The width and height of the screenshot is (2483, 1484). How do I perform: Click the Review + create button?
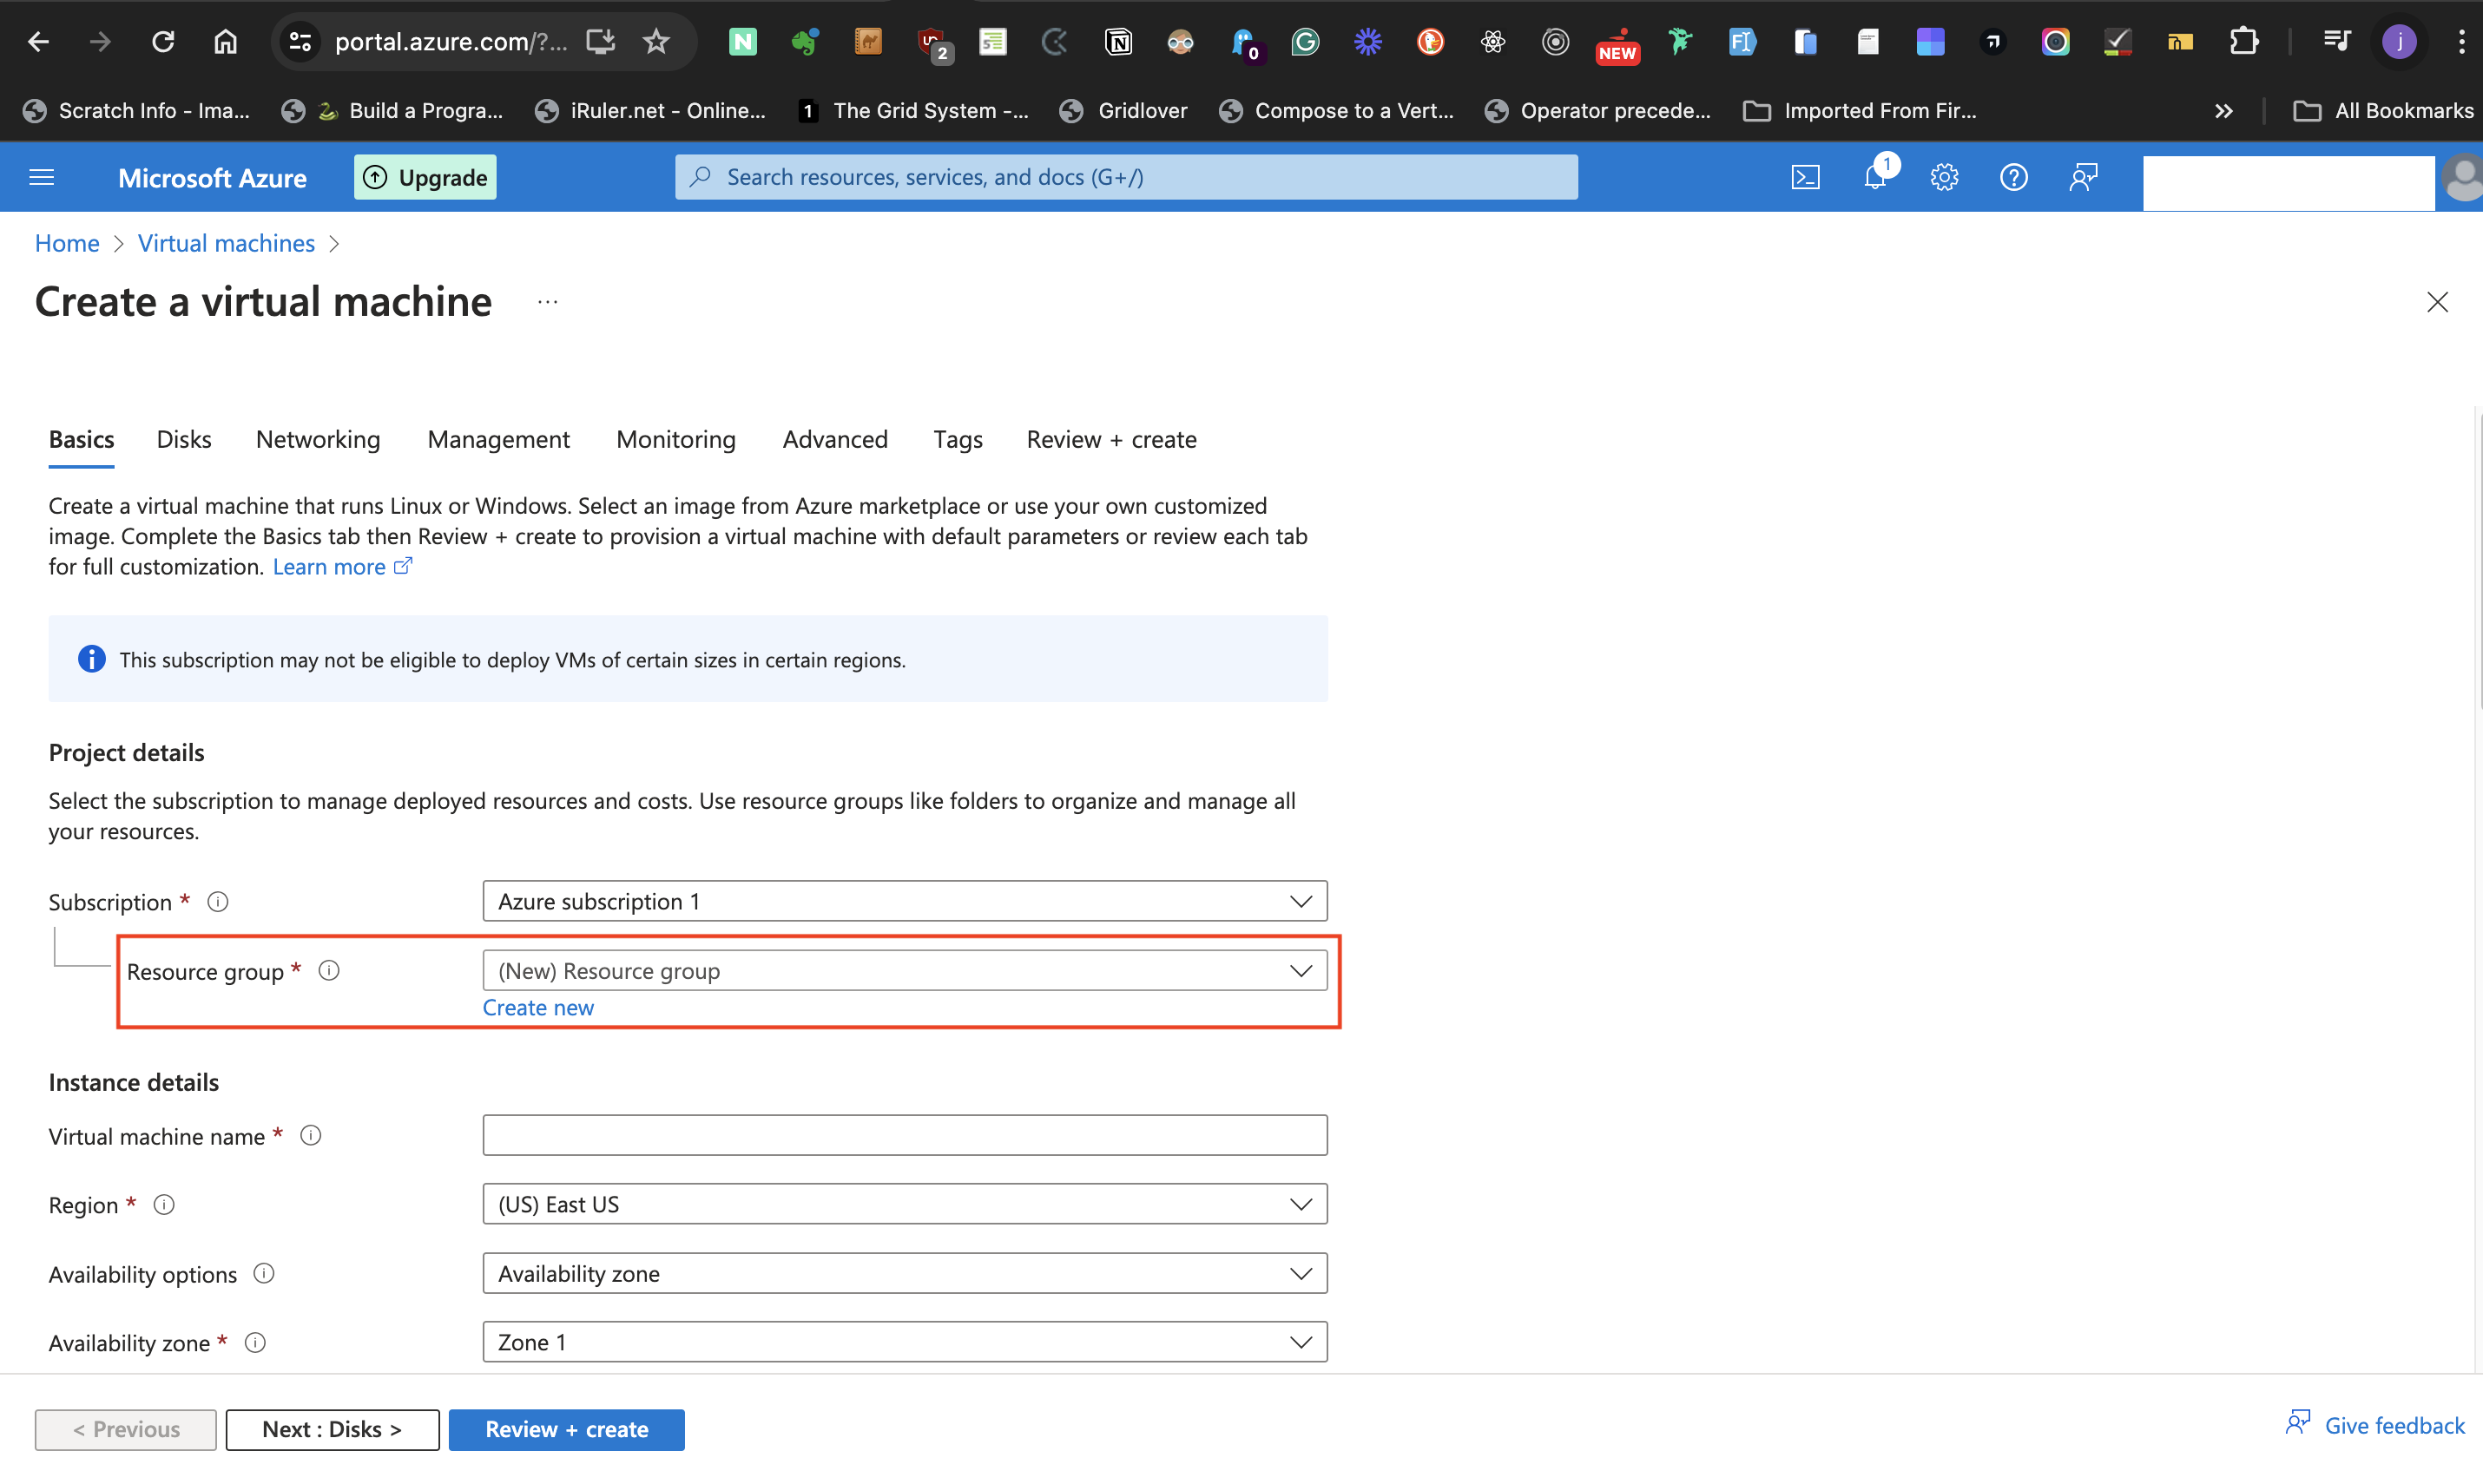pos(566,1429)
